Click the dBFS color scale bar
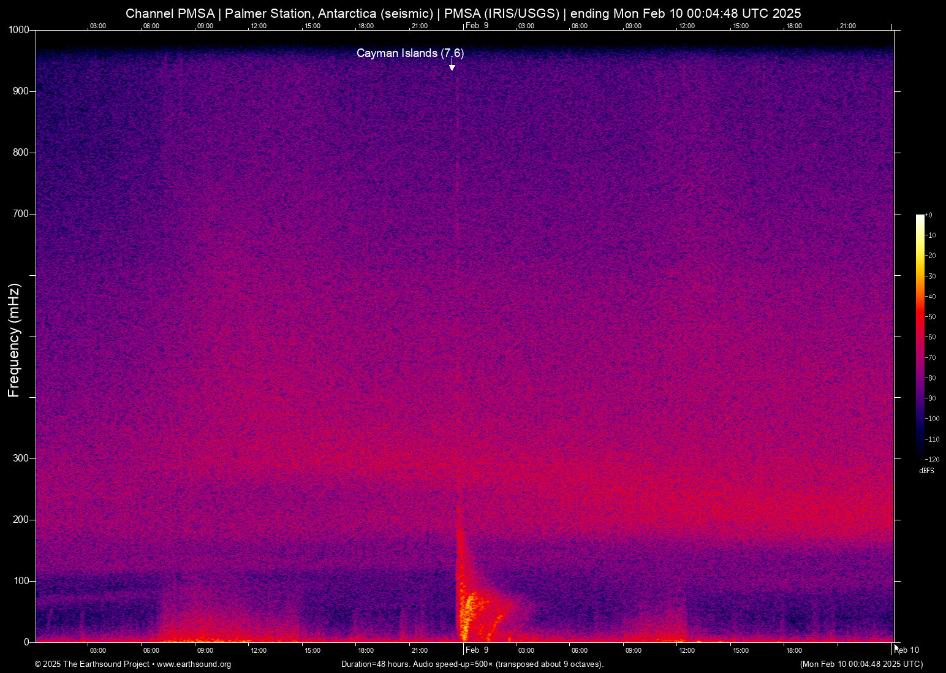This screenshot has height=673, width=946. coord(920,337)
